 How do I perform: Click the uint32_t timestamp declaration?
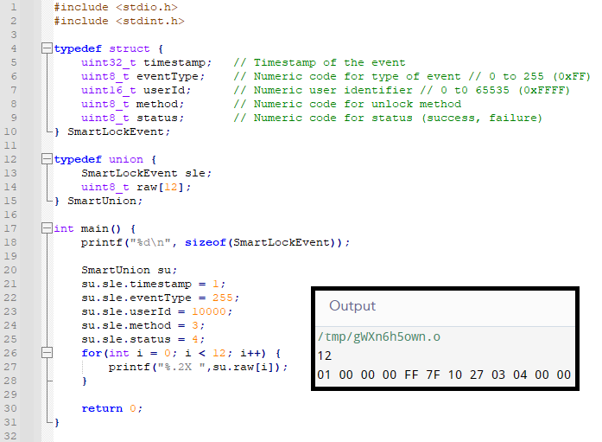point(146,62)
